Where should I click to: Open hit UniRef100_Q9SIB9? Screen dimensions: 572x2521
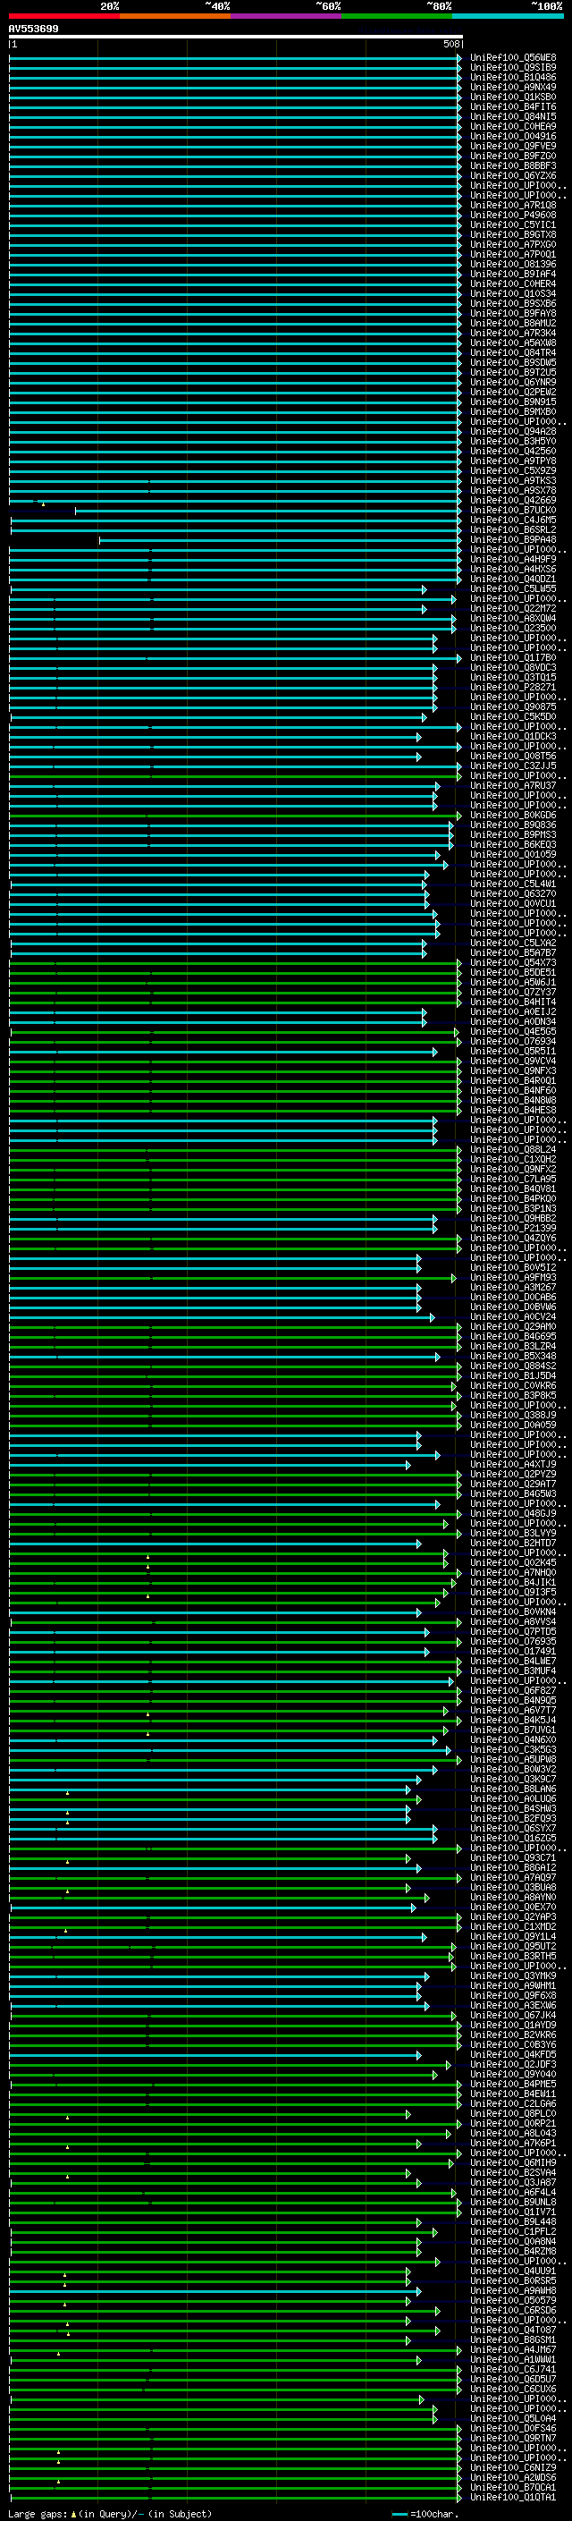pyautogui.click(x=513, y=68)
